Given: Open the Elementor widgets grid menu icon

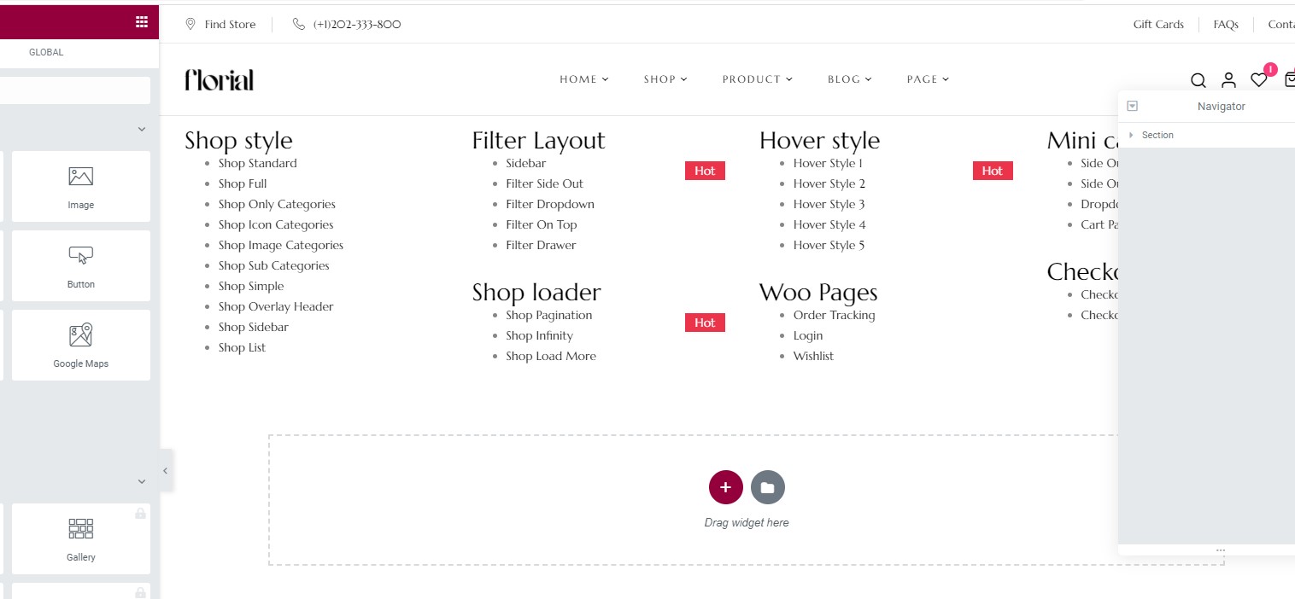Looking at the screenshot, I should (142, 23).
